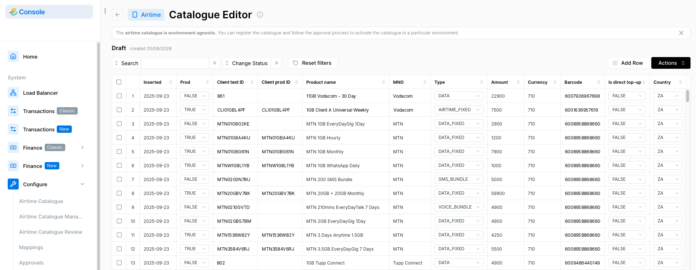Click the Transactions Classic arrows icon
The image size is (696, 270).
coord(13,111)
